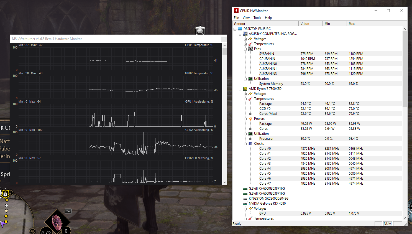Click the Value column header
Viewport: 412px width, 234px height.
(x=311, y=24)
